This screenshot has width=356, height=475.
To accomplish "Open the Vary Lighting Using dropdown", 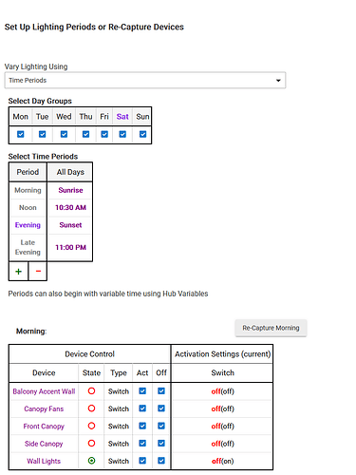I will (x=145, y=80).
